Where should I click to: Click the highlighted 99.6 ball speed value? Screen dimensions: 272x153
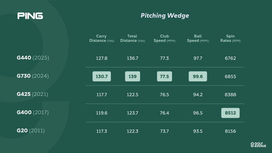pos(198,76)
